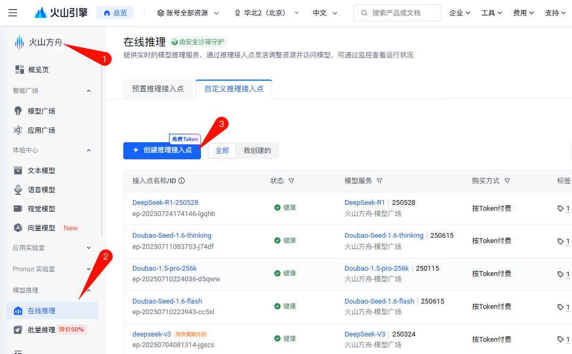Image resolution: width=572 pixels, height=354 pixels.
Task: Expand the 应用实验室 section
Action: 89,248
